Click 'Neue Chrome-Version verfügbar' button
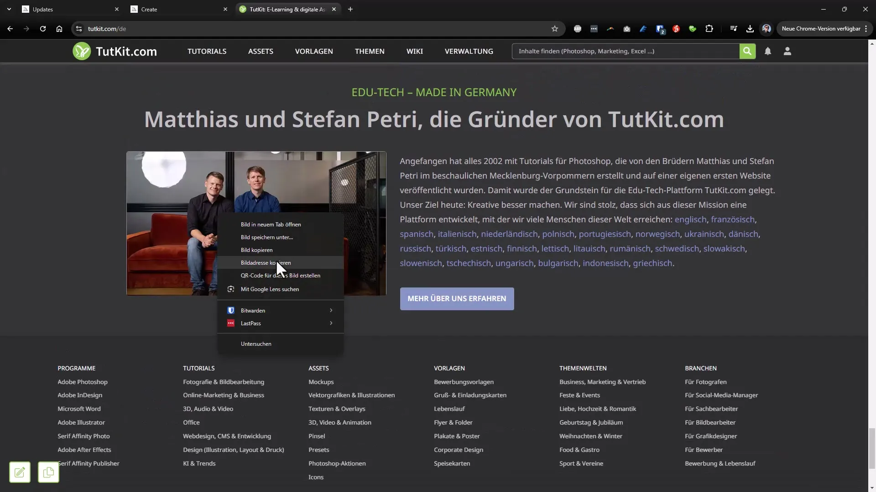This screenshot has height=492, width=876. [821, 29]
